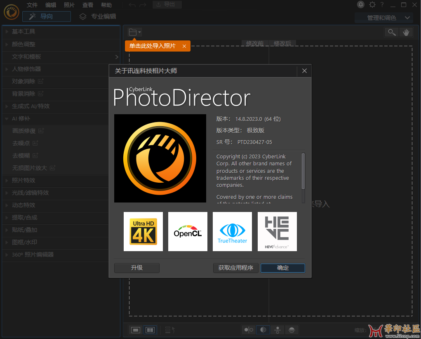The width and height of the screenshot is (421, 339).
Task: Click the redo arrow icon
Action: point(143,5)
